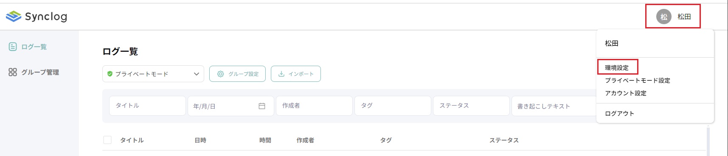Image resolution: width=728 pixels, height=156 pixels.
Task: Select 環境設定 from the user menu
Action: point(617,68)
